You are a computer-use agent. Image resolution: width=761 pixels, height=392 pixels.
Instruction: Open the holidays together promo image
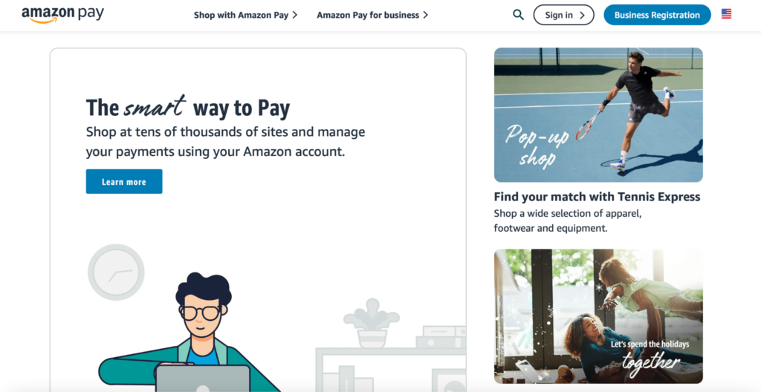(598, 316)
